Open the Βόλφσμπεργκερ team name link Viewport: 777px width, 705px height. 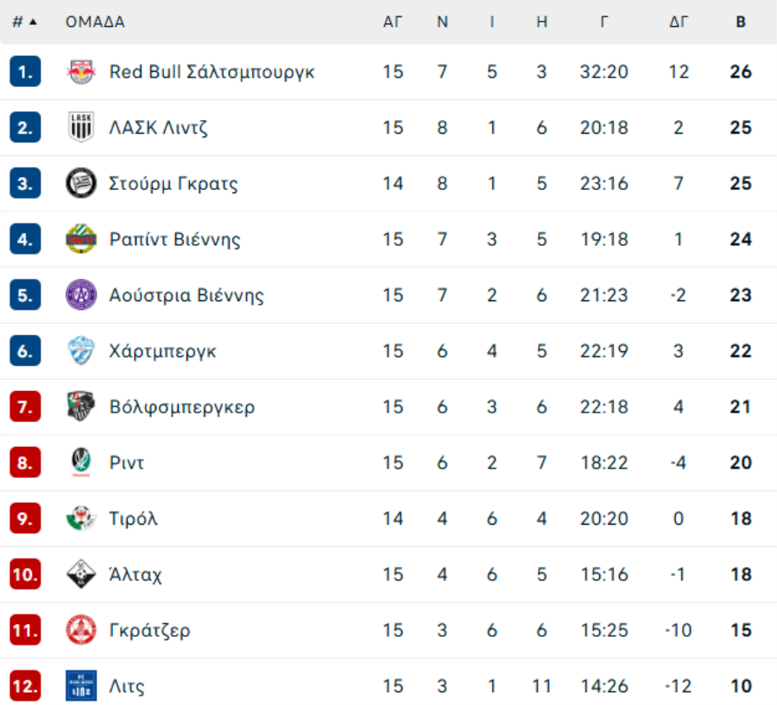point(182,406)
